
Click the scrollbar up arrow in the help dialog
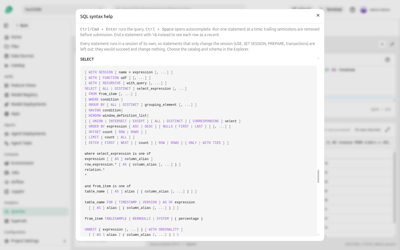pyautogui.click(x=318, y=58)
